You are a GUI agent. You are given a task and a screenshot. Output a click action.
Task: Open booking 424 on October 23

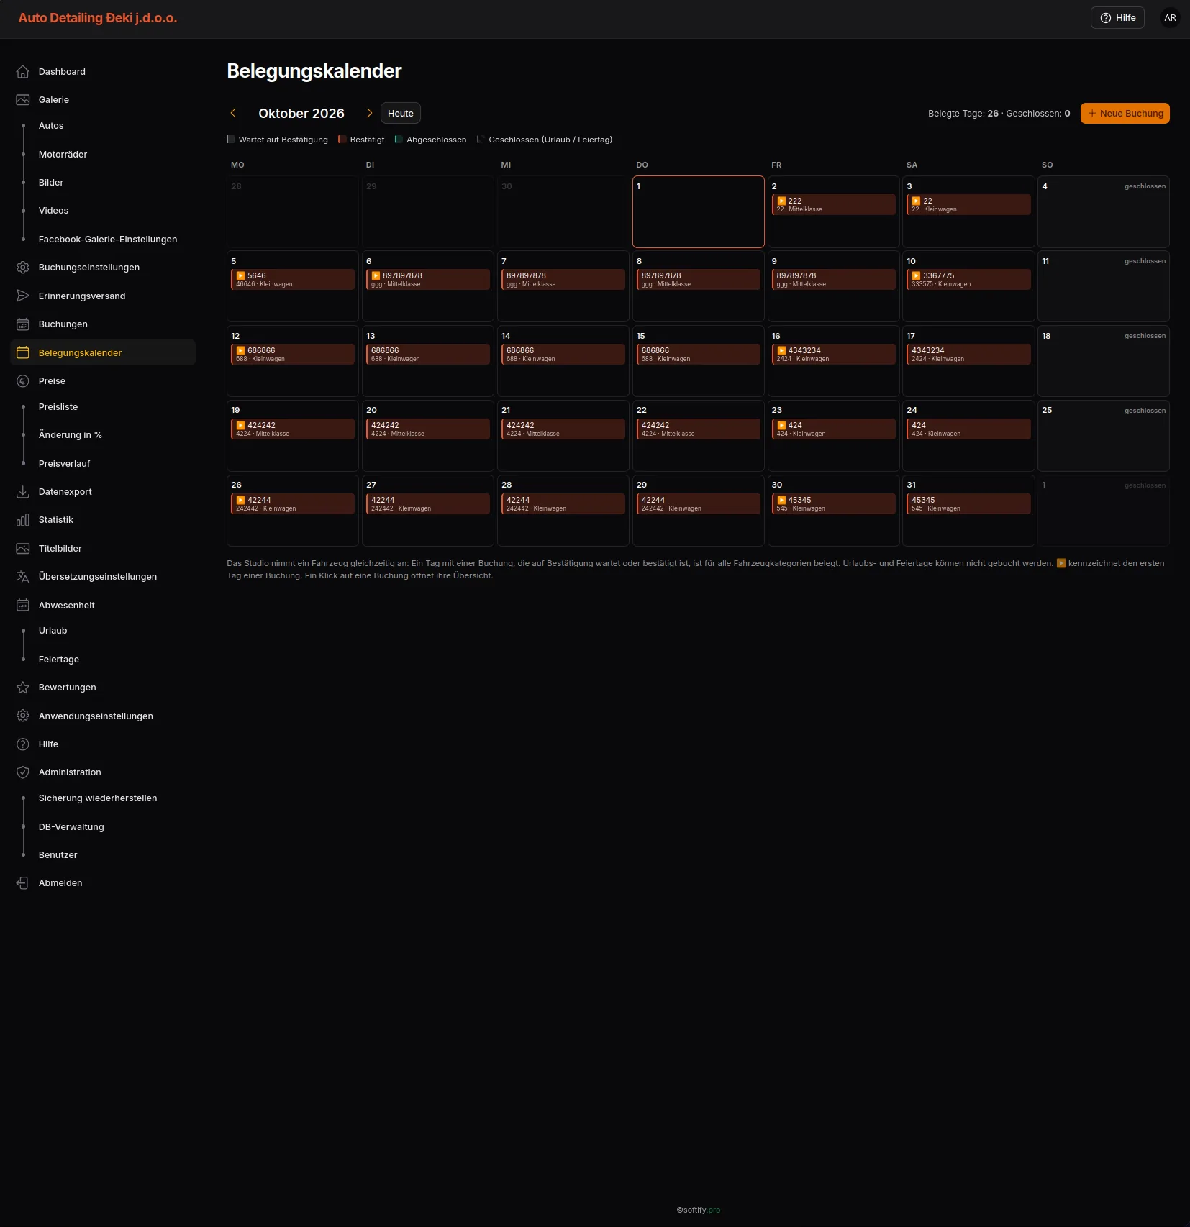pos(834,429)
